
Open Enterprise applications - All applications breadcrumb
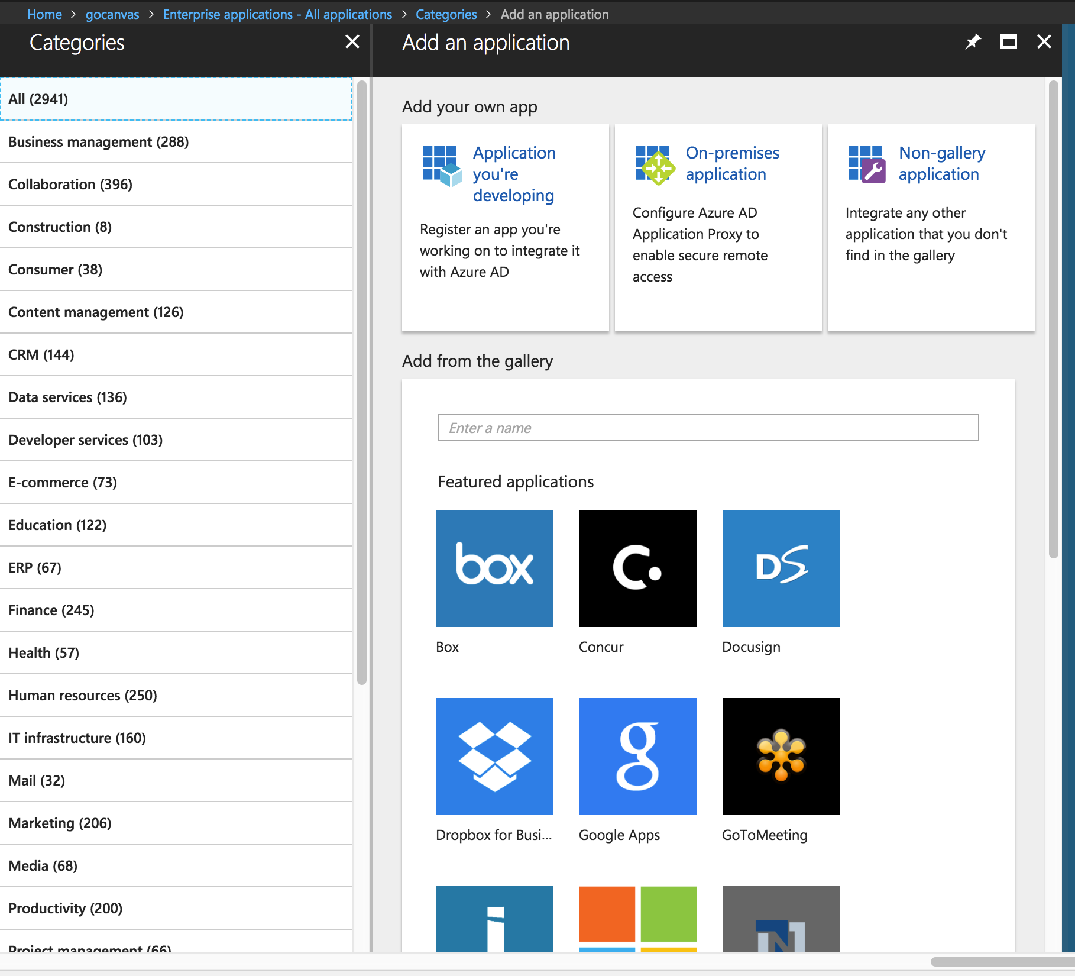277,14
